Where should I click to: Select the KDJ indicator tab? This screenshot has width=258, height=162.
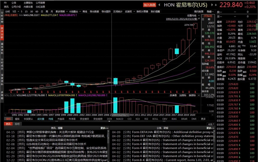(x=138, y=119)
